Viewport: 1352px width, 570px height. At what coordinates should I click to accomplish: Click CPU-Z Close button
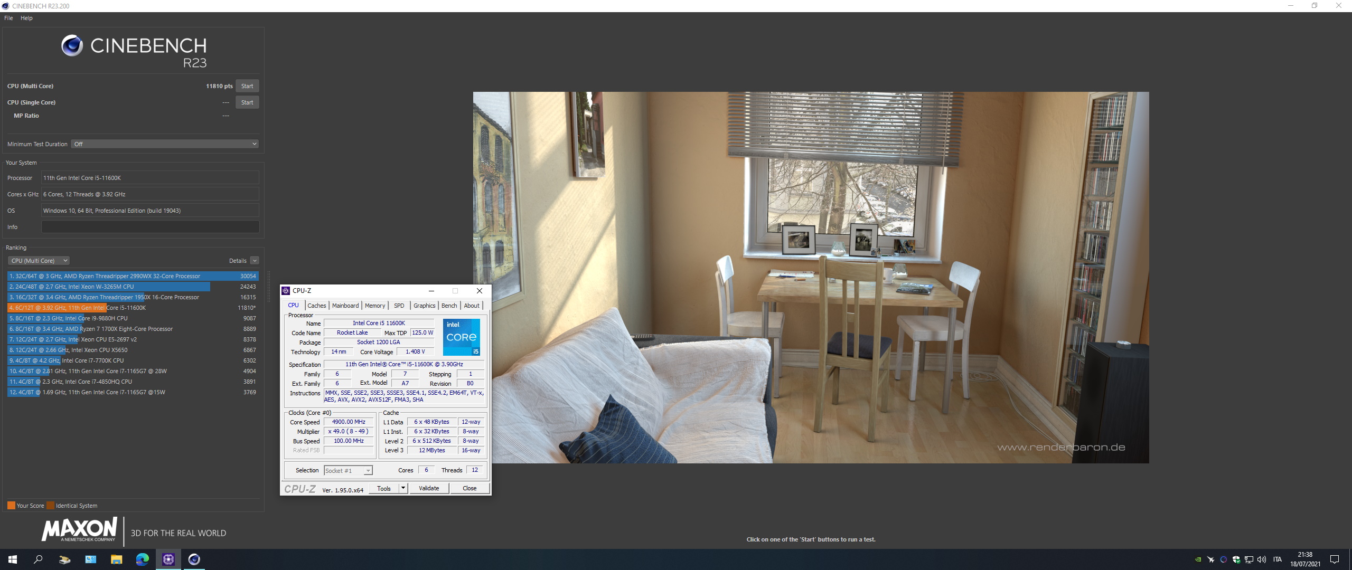click(x=470, y=488)
